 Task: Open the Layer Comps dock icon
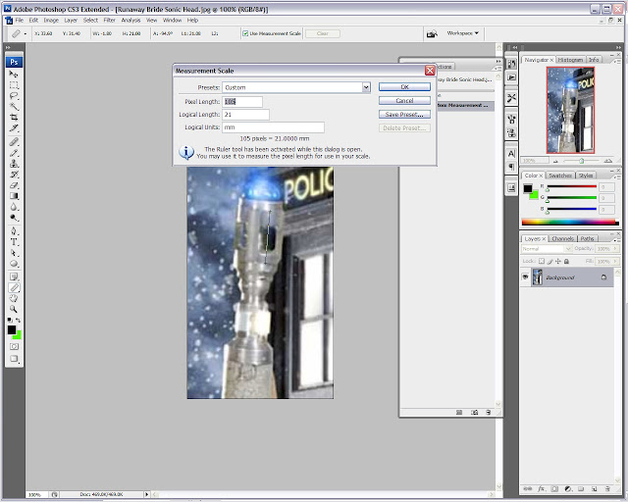[511, 187]
